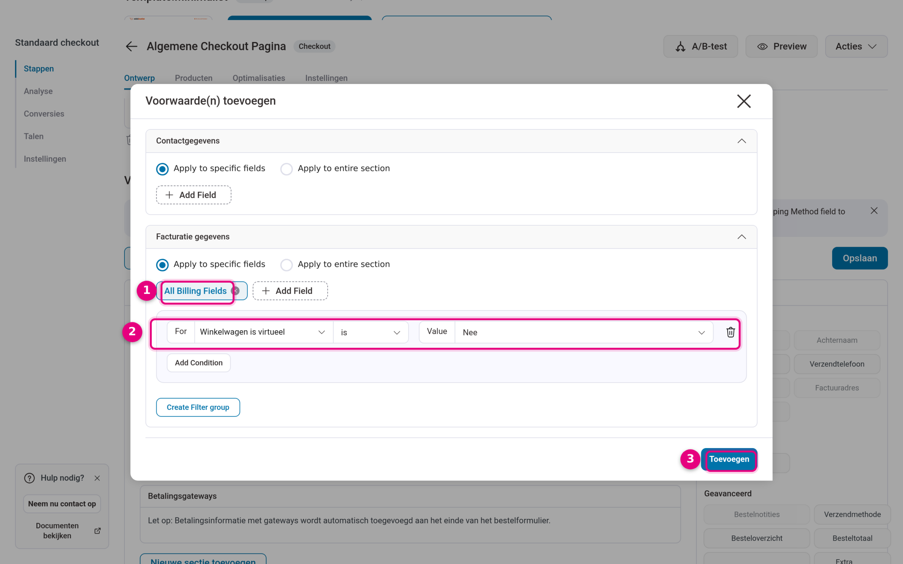The width and height of the screenshot is (903, 564).
Task: Click Add Field next to All Billing Fields
Action: pos(290,290)
